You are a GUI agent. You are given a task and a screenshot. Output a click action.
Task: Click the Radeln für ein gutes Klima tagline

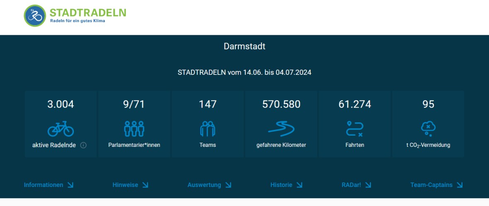click(77, 21)
